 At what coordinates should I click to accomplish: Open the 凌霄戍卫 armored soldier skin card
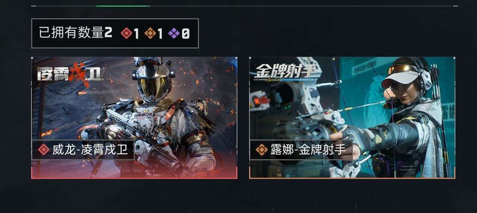point(134,118)
